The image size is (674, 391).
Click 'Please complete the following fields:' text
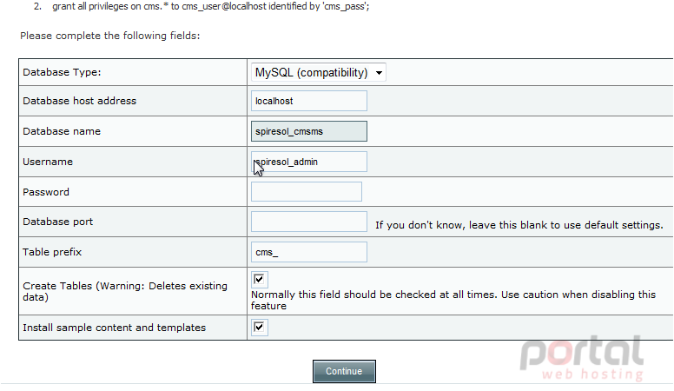(x=110, y=36)
